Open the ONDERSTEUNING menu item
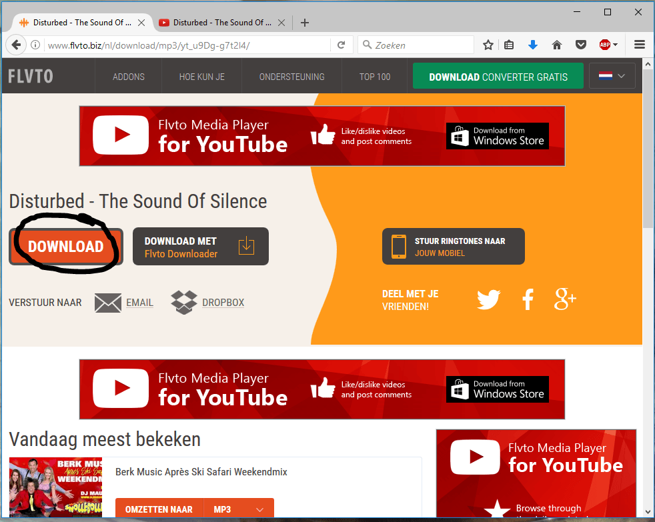 click(x=291, y=77)
